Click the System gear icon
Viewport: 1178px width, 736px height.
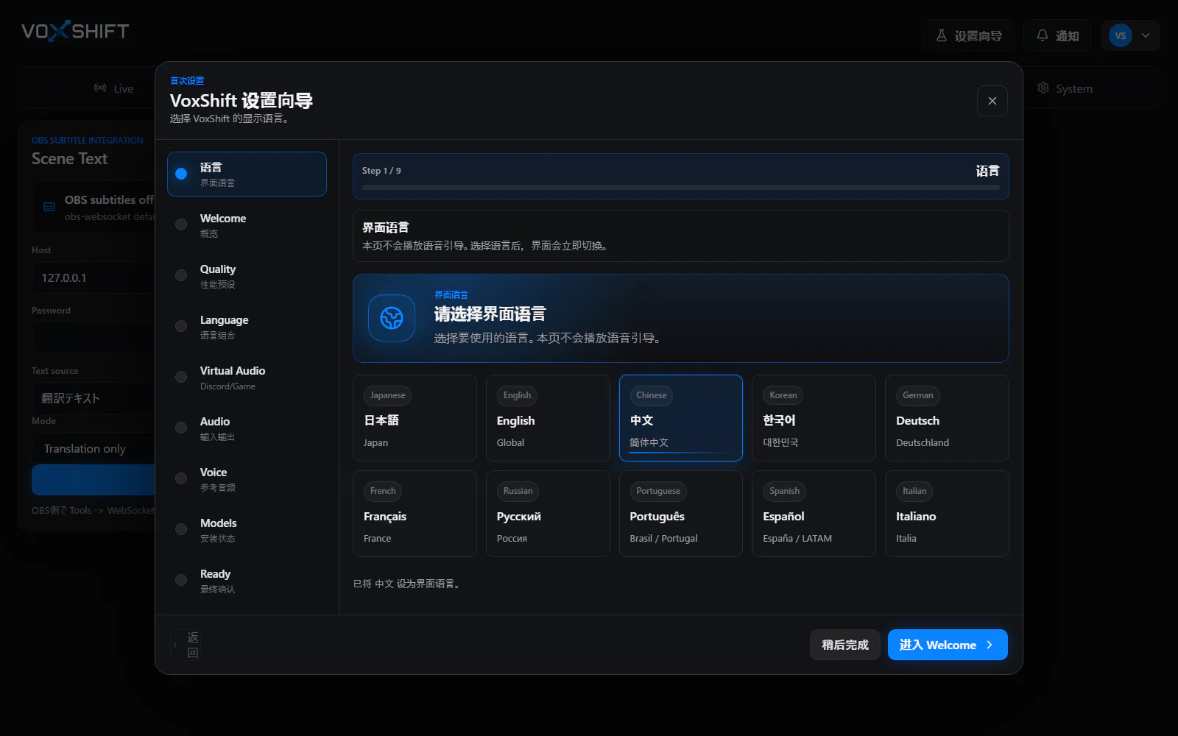tap(1043, 88)
